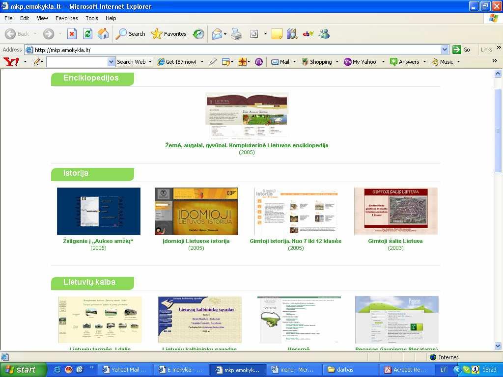The height and width of the screenshot is (377, 503).
Task: Click the Back navigation button
Action: tap(17, 34)
